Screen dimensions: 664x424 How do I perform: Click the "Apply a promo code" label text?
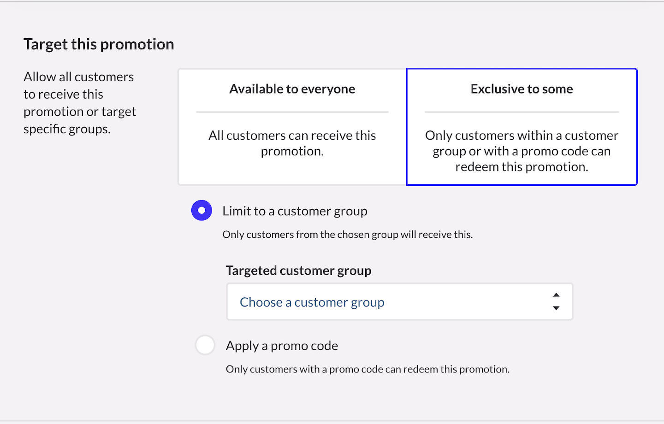(x=282, y=346)
